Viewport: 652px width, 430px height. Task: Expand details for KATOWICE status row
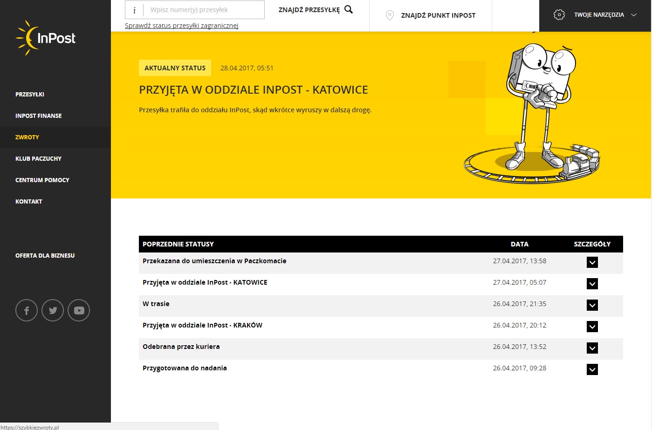coord(592,284)
